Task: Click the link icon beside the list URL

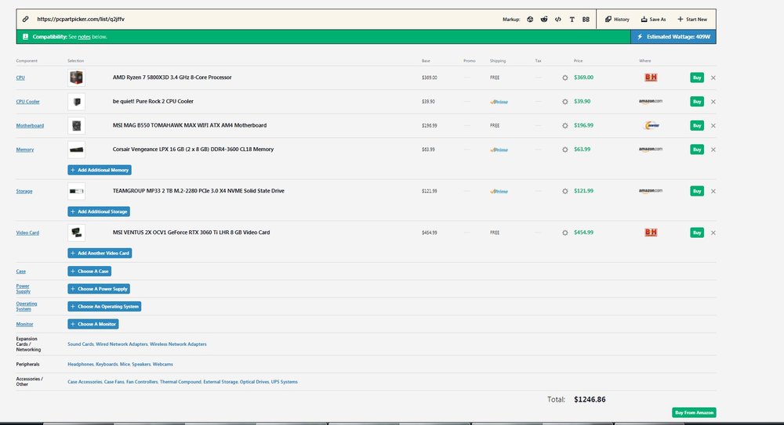Action: pyautogui.click(x=25, y=19)
